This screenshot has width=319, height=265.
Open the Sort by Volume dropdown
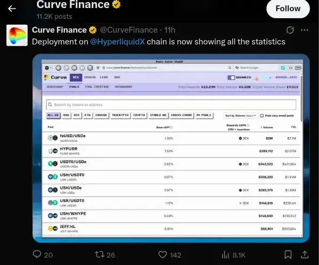click(x=241, y=116)
